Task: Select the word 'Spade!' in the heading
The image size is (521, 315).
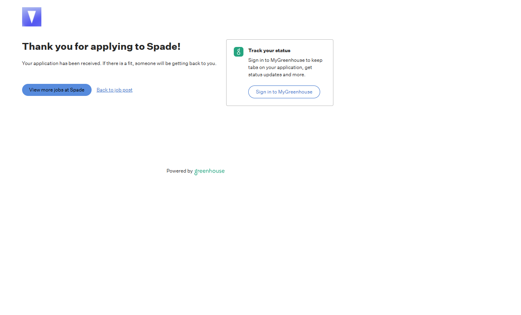Action: 163,47
